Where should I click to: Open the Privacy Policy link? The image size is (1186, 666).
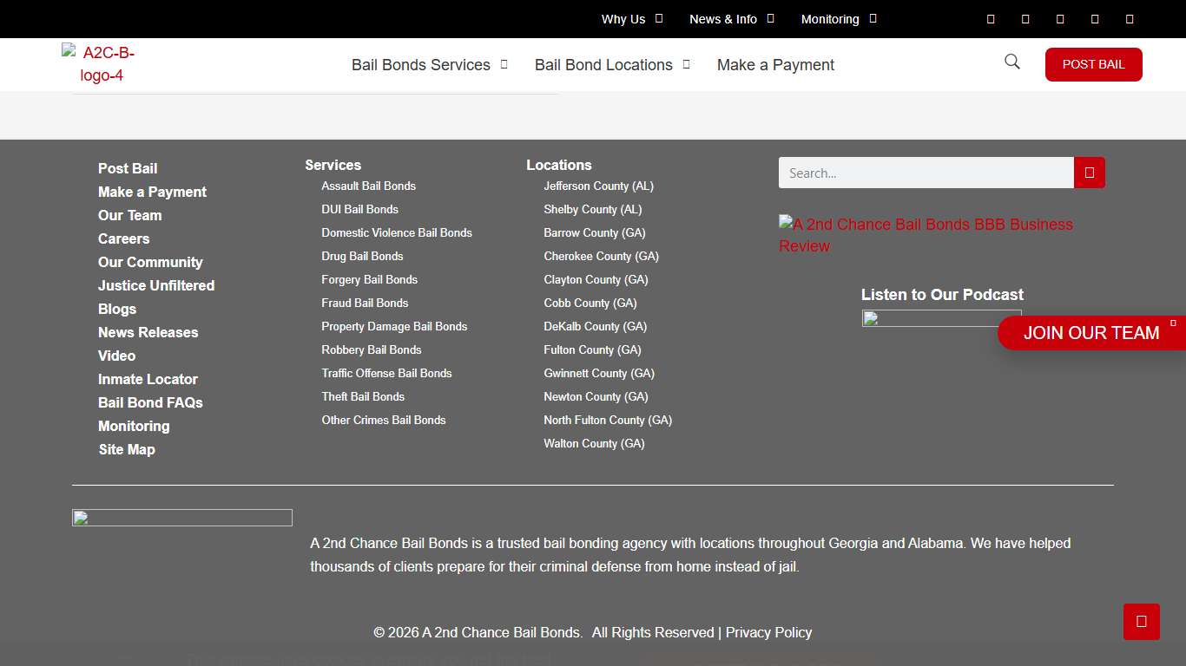click(768, 632)
